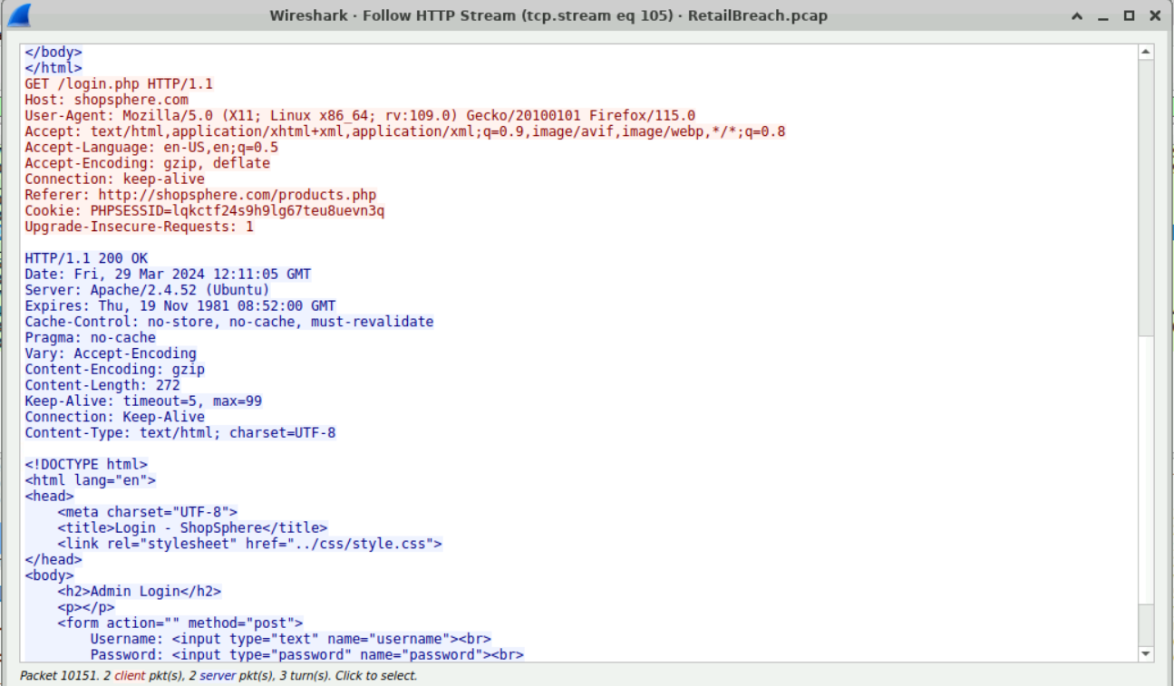Click the form action method="post" line

(179, 623)
